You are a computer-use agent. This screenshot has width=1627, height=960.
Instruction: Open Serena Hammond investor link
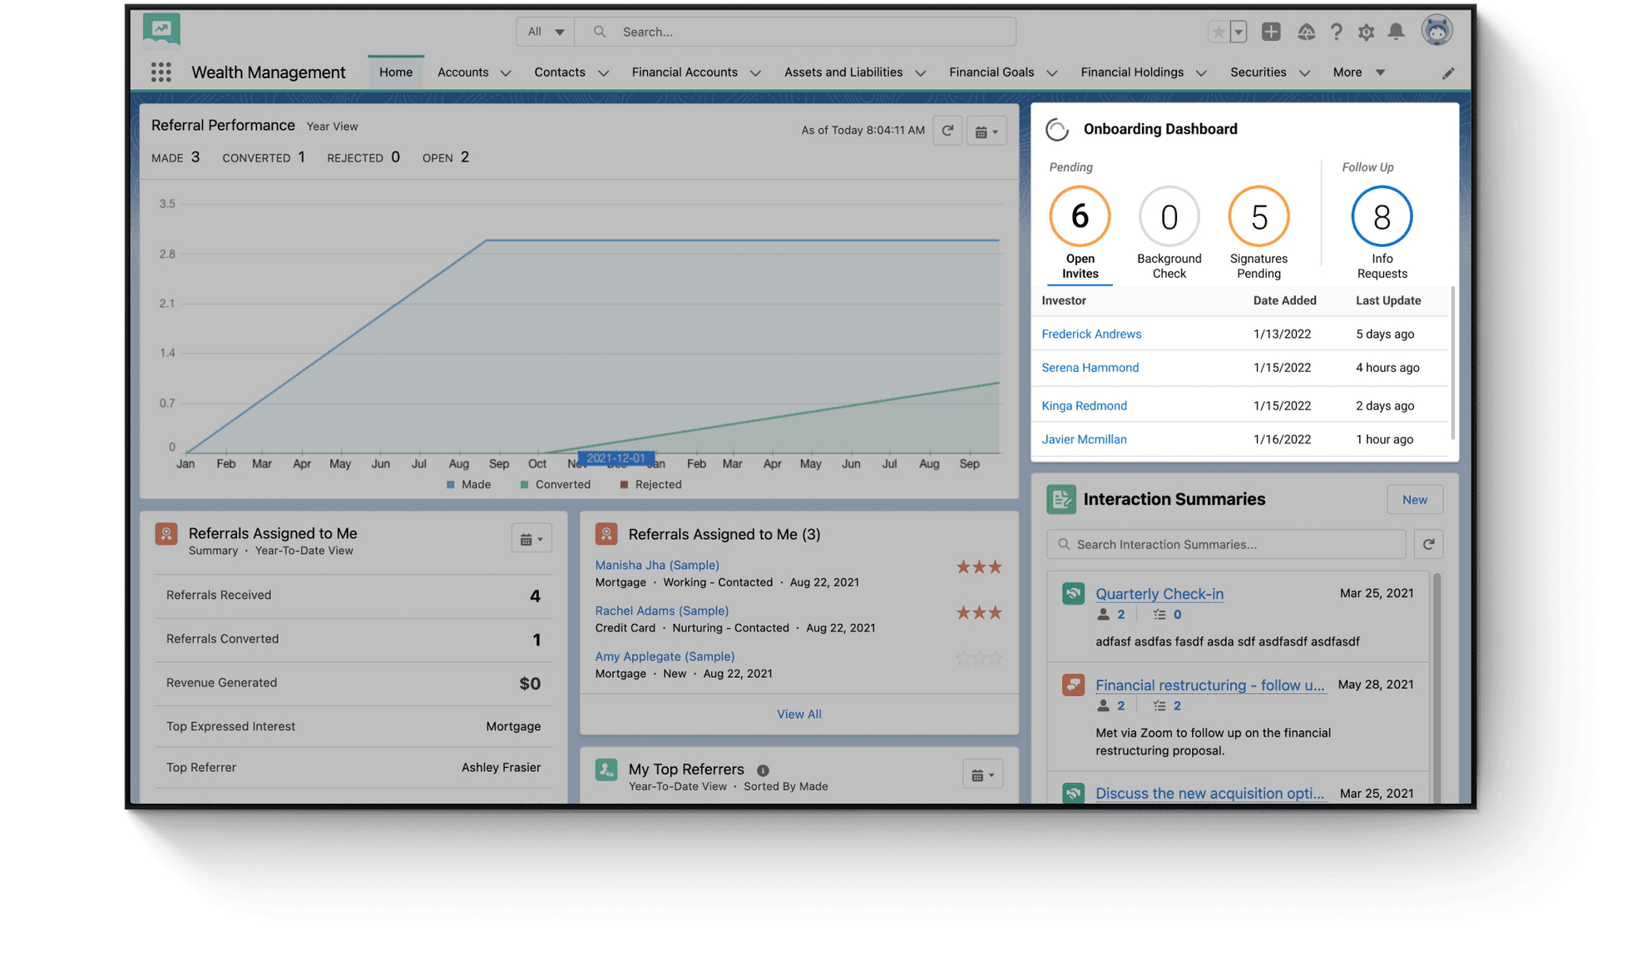pos(1090,367)
